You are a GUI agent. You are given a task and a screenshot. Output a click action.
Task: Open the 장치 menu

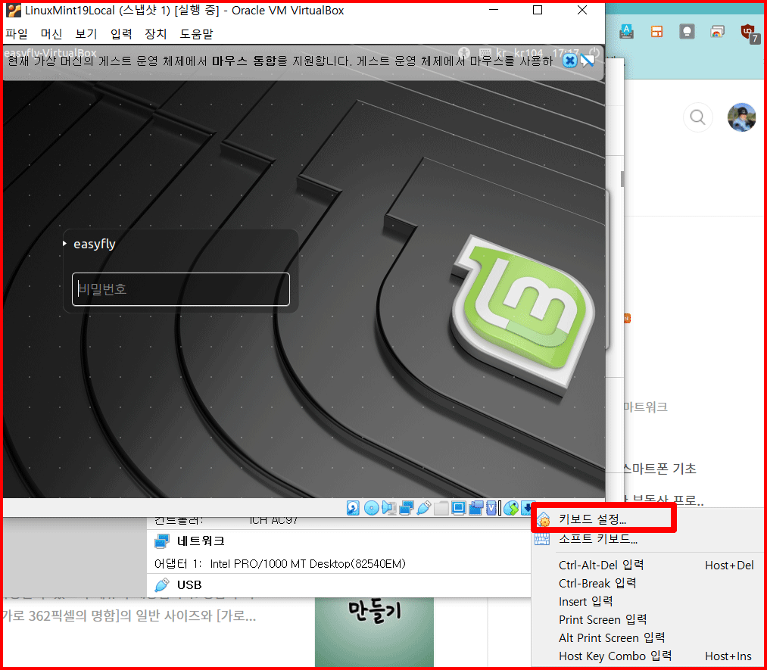coord(155,34)
